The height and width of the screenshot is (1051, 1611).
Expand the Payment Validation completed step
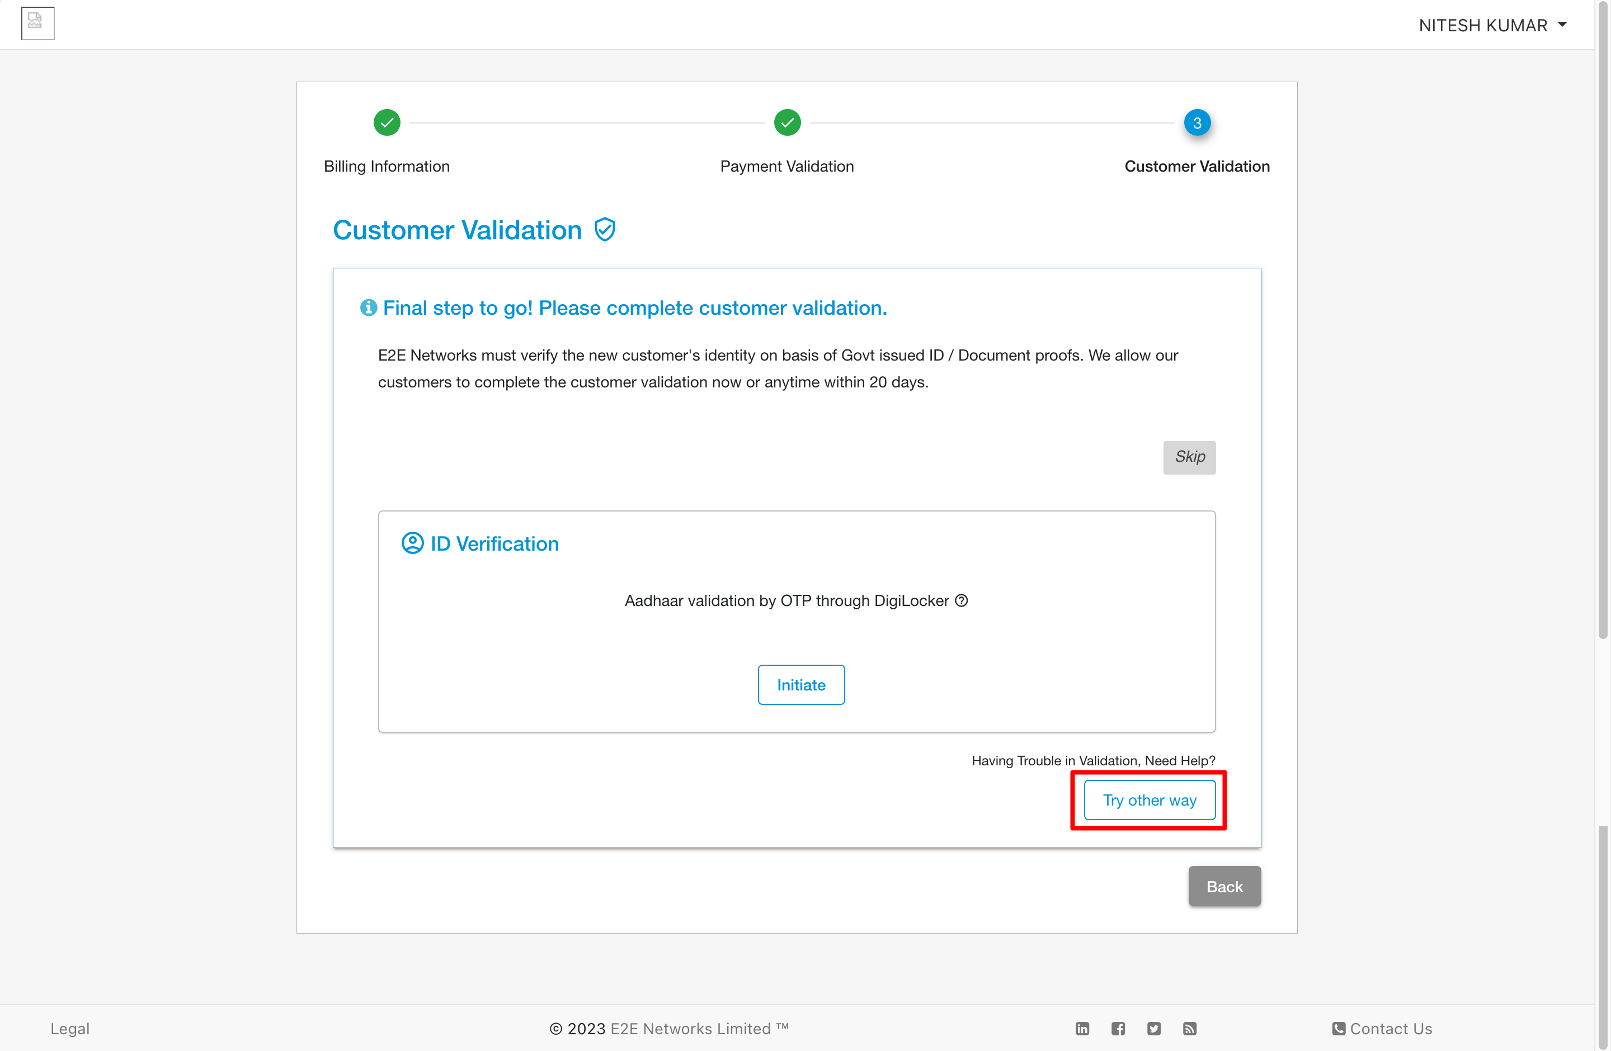(785, 122)
